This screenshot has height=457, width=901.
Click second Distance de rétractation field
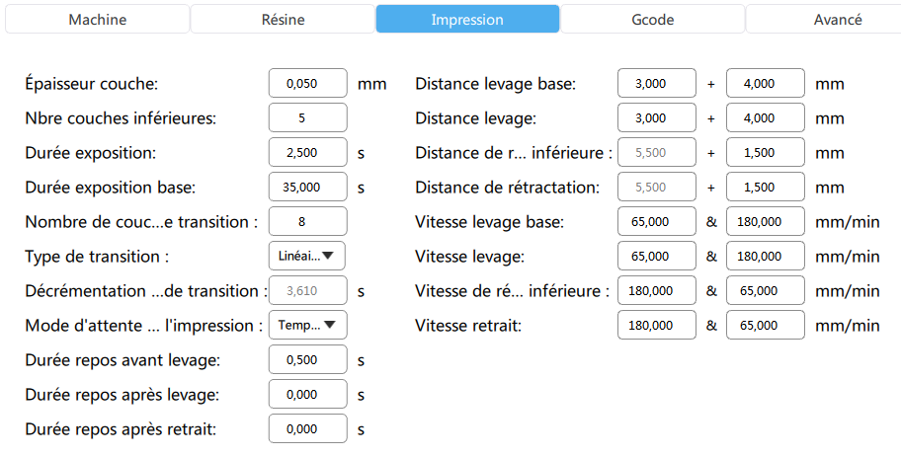coord(766,187)
